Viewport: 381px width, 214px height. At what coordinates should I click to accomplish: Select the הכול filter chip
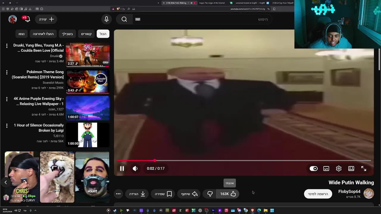pyautogui.click(x=103, y=34)
